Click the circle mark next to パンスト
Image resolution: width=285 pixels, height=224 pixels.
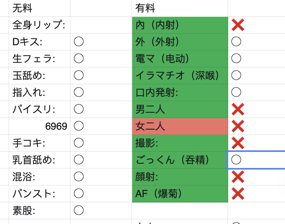coord(79,193)
